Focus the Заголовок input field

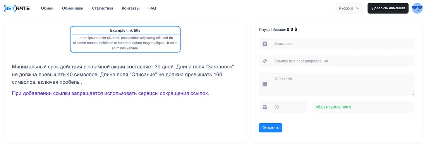[343, 44]
